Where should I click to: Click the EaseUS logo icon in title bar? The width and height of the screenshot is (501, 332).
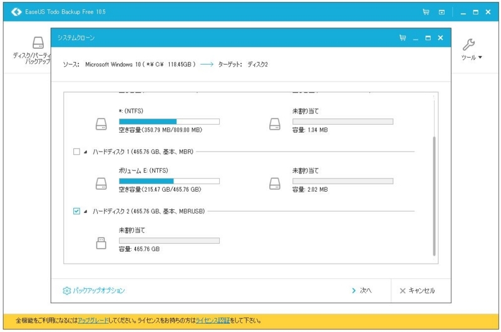(x=16, y=12)
